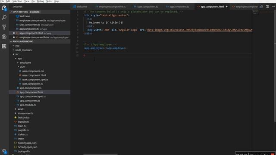Click the favicon.ico star icon
The image size is (276, 155).
(16, 118)
